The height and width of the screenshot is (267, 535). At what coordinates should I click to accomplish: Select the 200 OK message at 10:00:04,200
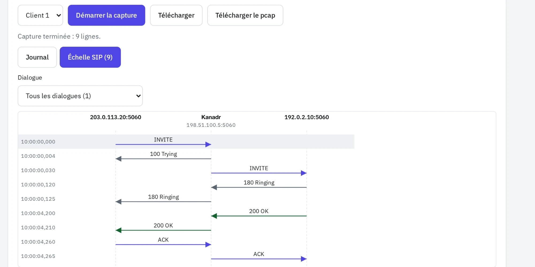(x=259, y=213)
